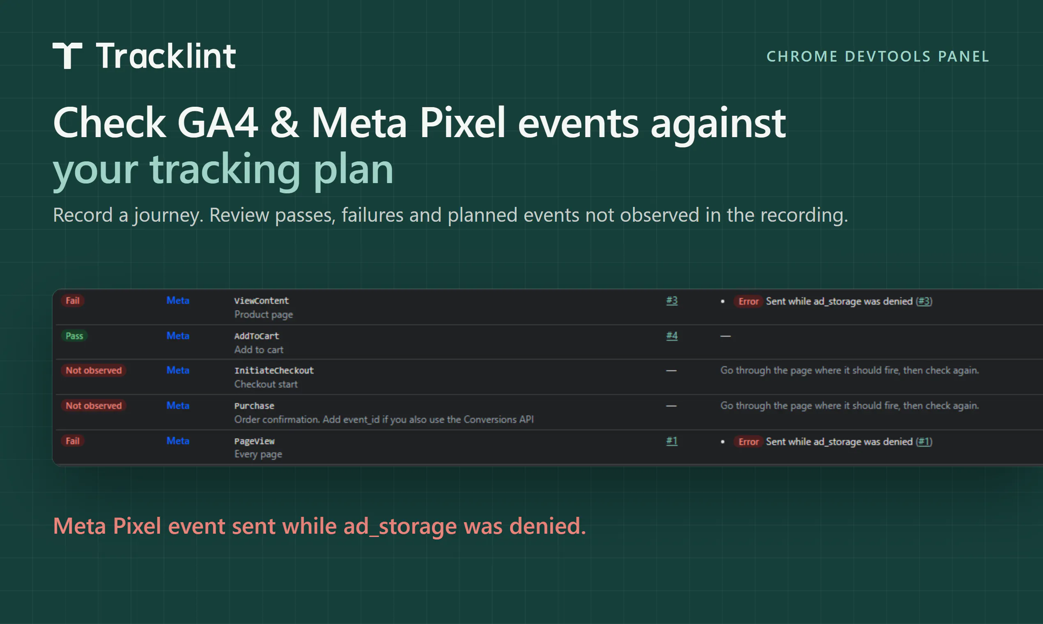1043x624 pixels.
Task: Select the InitiateCheckout event name
Action: tap(274, 371)
